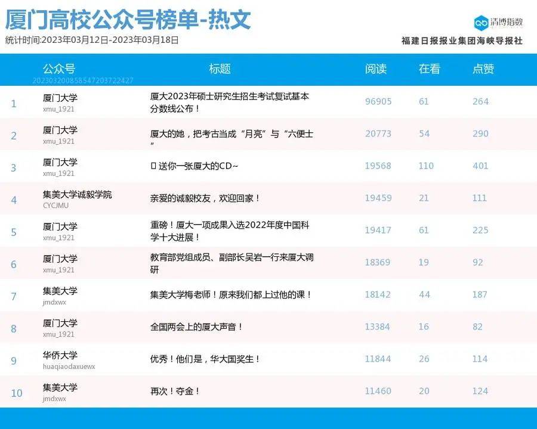Click 集美大学 account in rank 7 row

[60, 291]
